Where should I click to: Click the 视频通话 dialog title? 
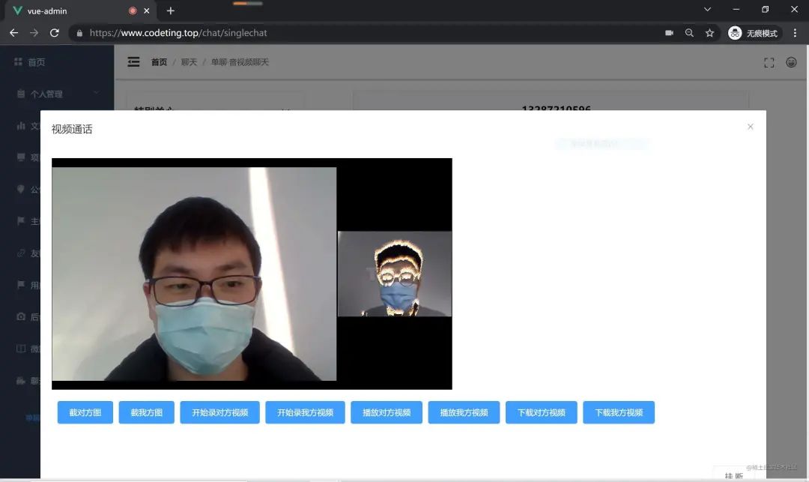[x=72, y=129]
